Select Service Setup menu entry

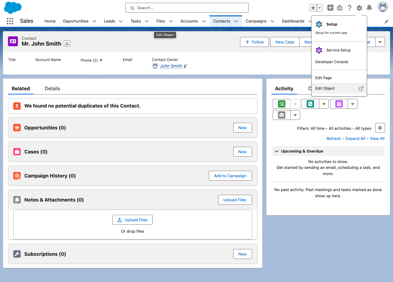tap(339, 50)
